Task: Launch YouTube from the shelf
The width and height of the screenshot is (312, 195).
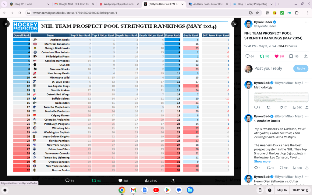Action: [x=156, y=190]
